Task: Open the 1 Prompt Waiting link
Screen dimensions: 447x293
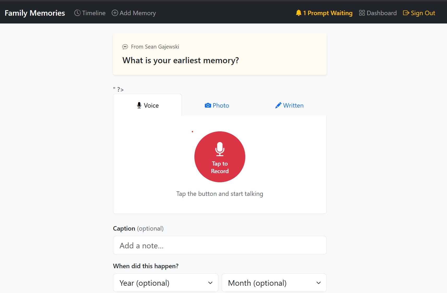Action: pos(324,13)
